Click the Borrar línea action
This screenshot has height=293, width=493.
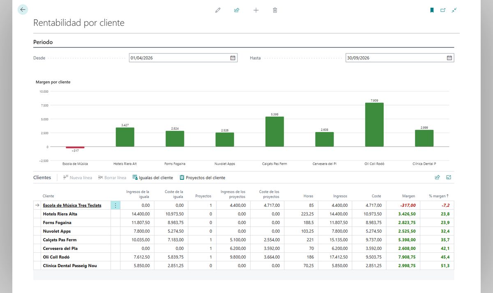(x=112, y=178)
